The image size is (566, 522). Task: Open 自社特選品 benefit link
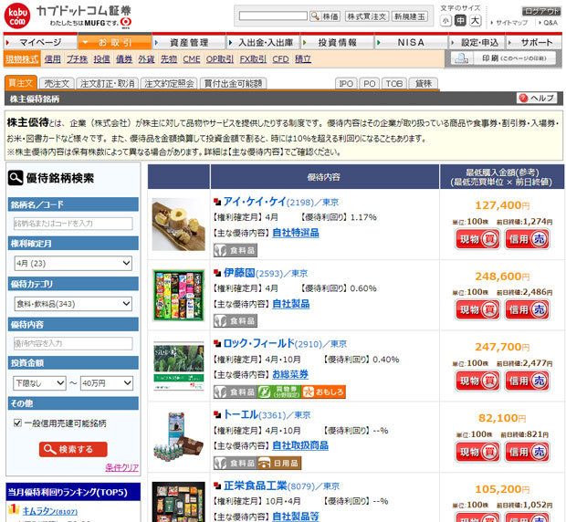tap(295, 233)
